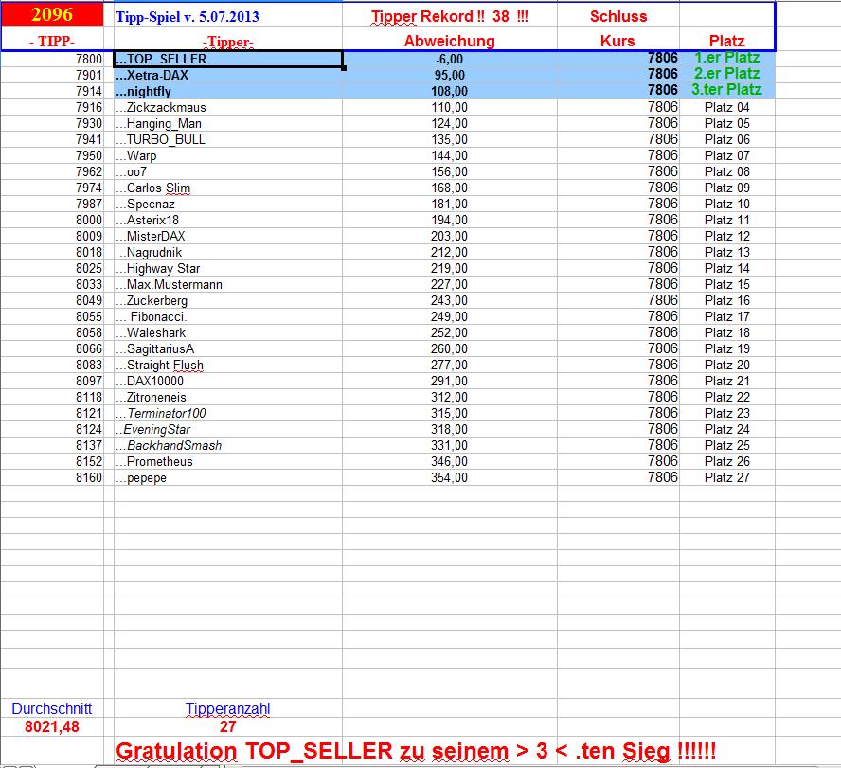Click the Zickzackmaus name cell

point(228,107)
